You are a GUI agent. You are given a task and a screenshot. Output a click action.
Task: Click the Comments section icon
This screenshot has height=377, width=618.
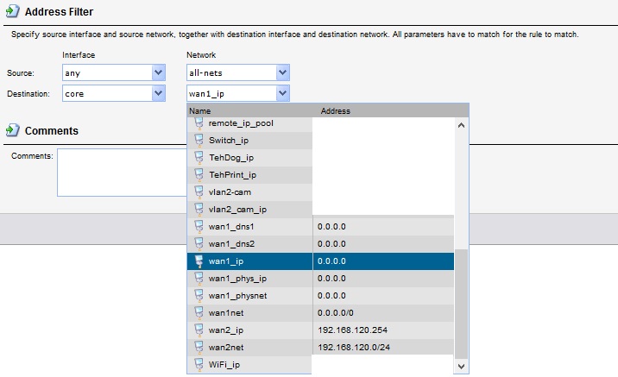12,130
